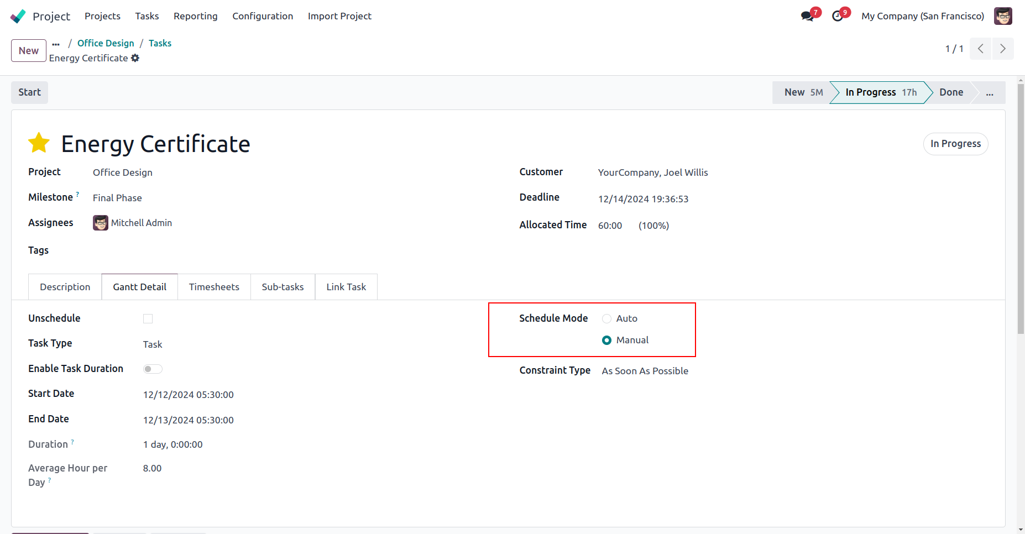
Task: Open the Reporting menu
Action: [x=195, y=16]
